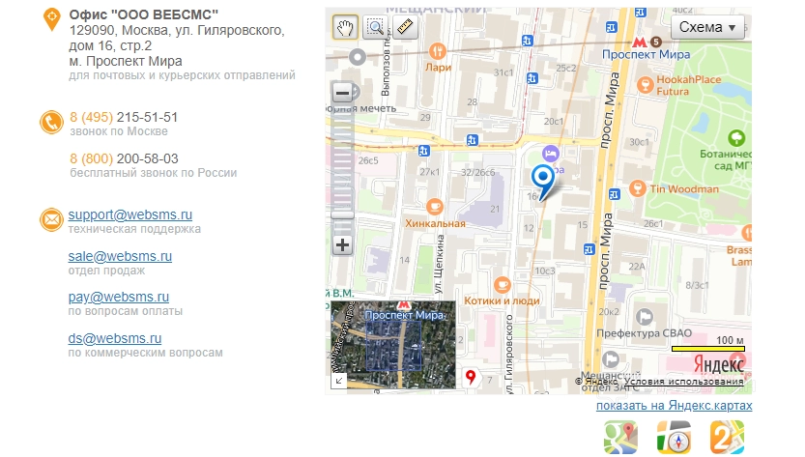
Task: Click the bus stop icon near building 31с1
Action: [532, 78]
